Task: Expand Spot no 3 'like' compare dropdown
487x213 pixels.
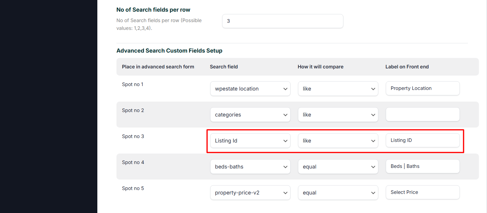Action: click(x=338, y=141)
